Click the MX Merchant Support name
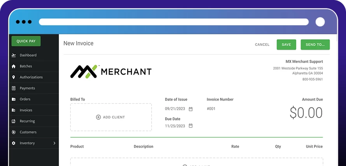The width and height of the screenshot is (346, 166). coord(304,61)
